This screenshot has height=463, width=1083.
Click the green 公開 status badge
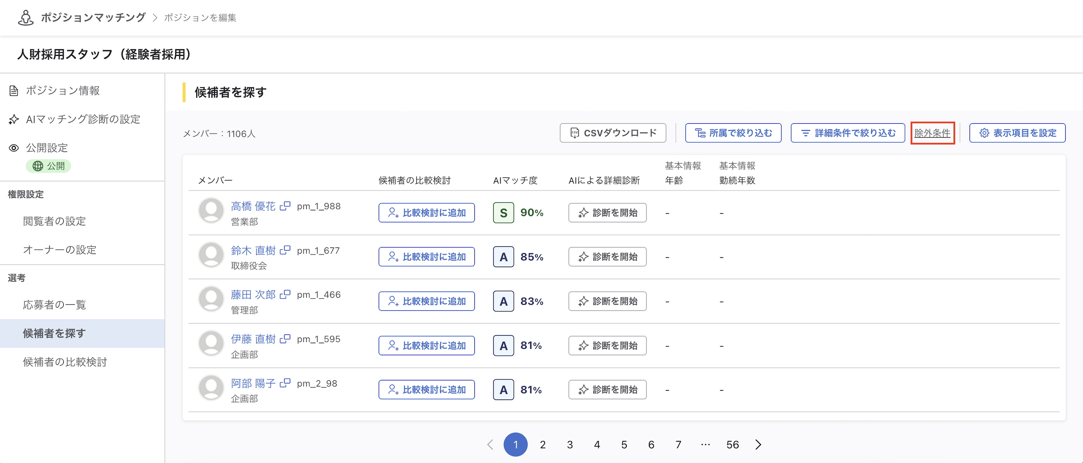(x=48, y=166)
